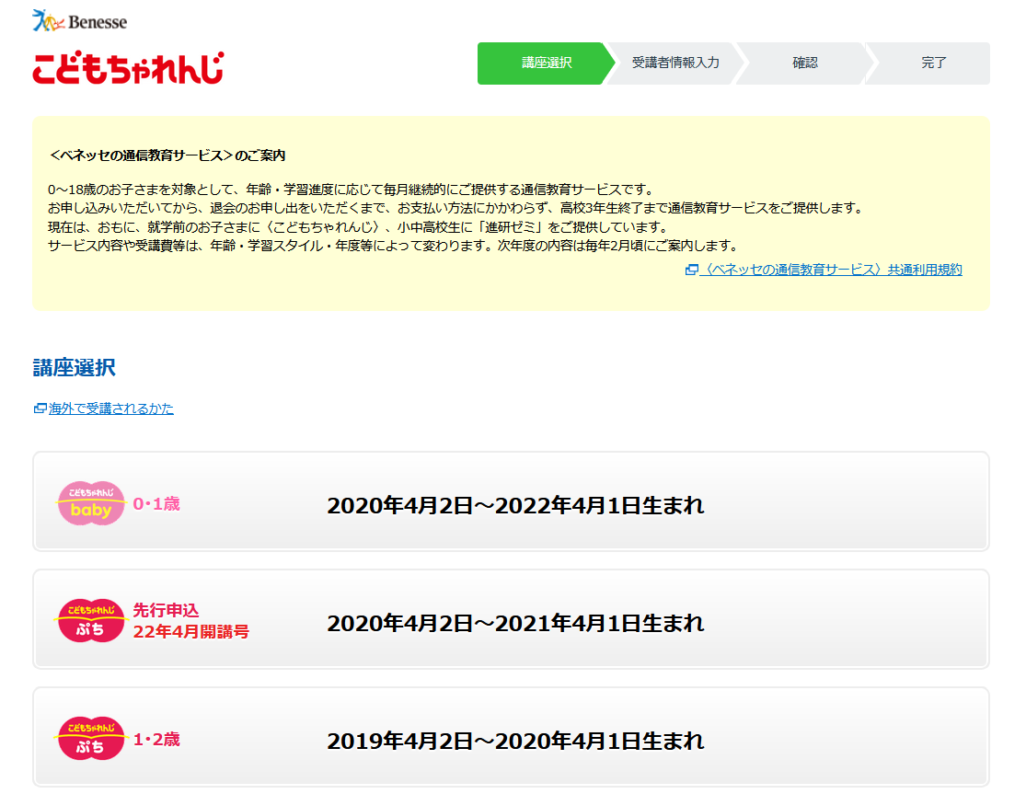Click the 先行申込 22年4月開講号 label
Image resolution: width=1026 pixels, height=794 pixels.
191,621
